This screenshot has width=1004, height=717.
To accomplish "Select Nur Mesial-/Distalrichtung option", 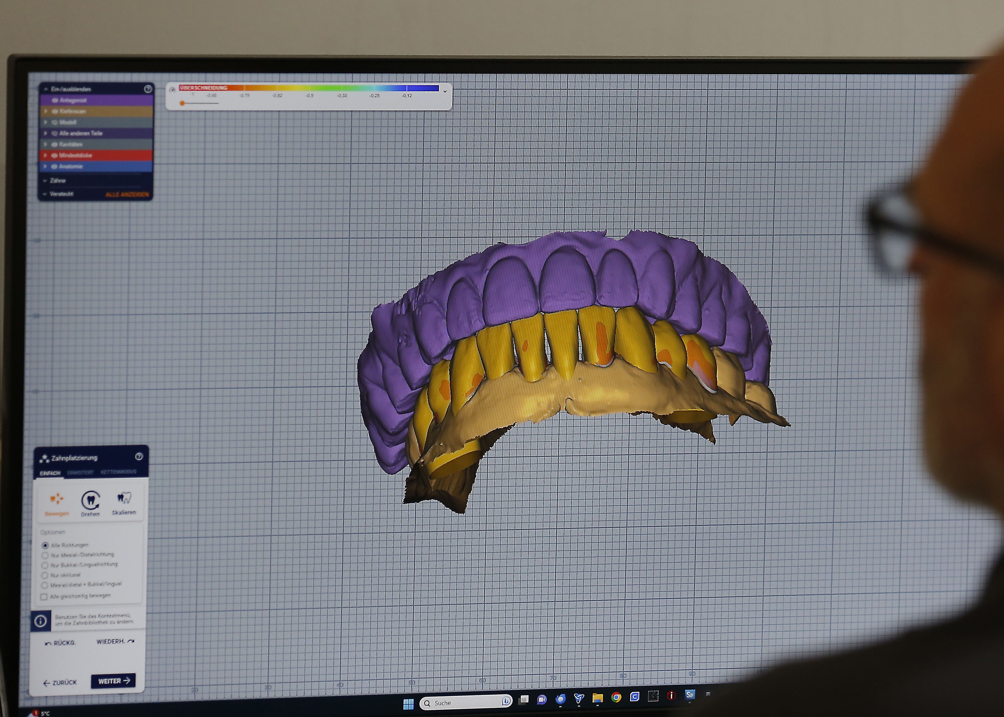I will coord(45,555).
